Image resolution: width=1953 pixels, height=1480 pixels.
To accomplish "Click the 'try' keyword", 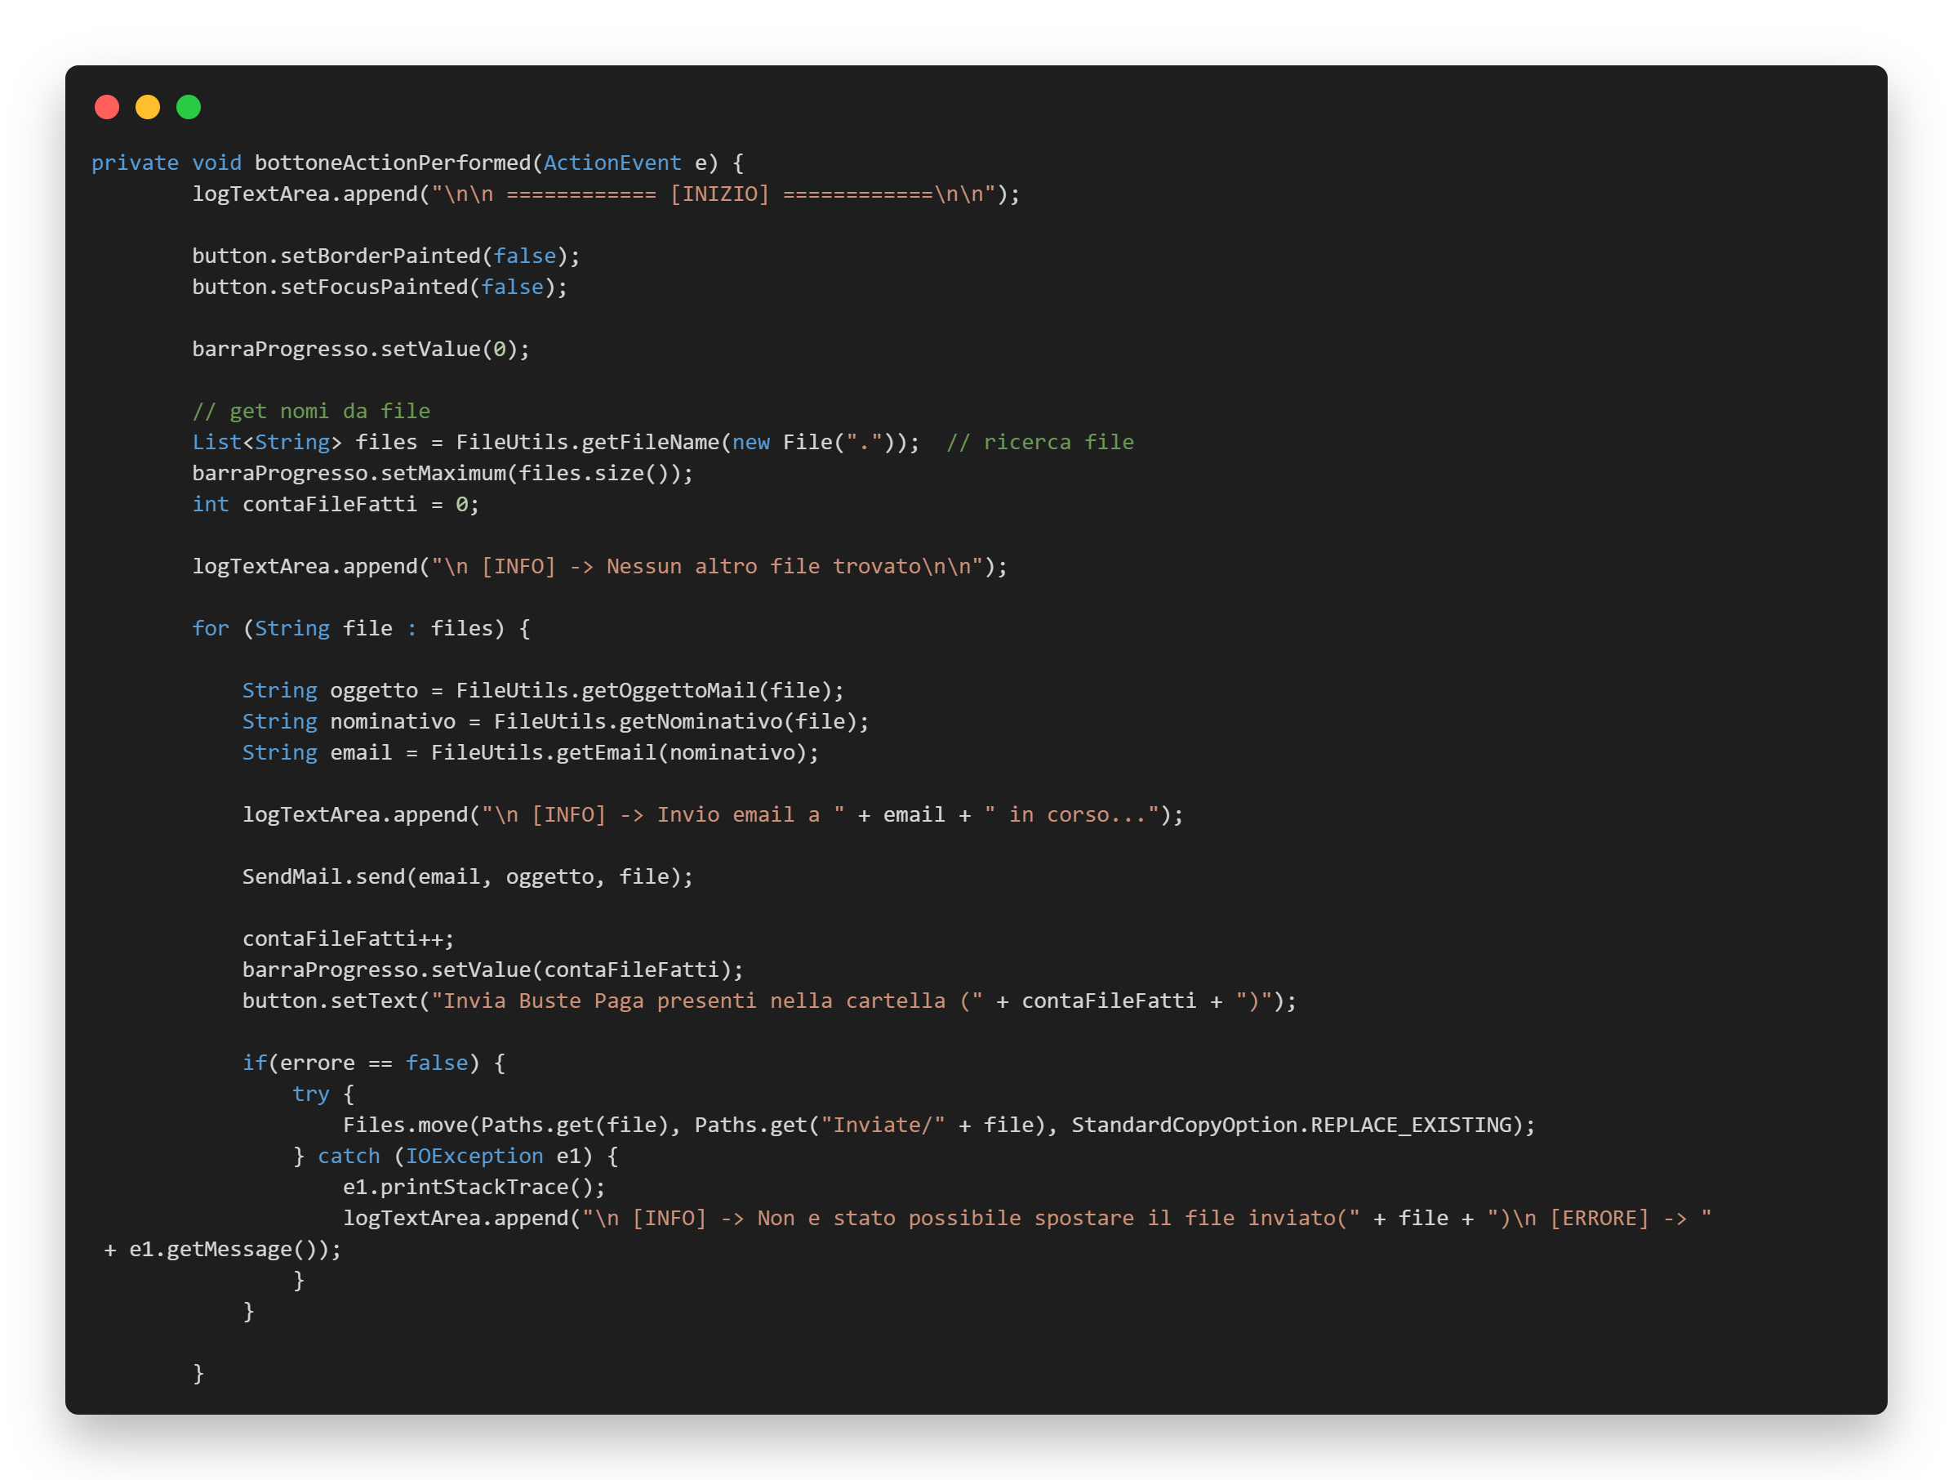I will point(310,1094).
